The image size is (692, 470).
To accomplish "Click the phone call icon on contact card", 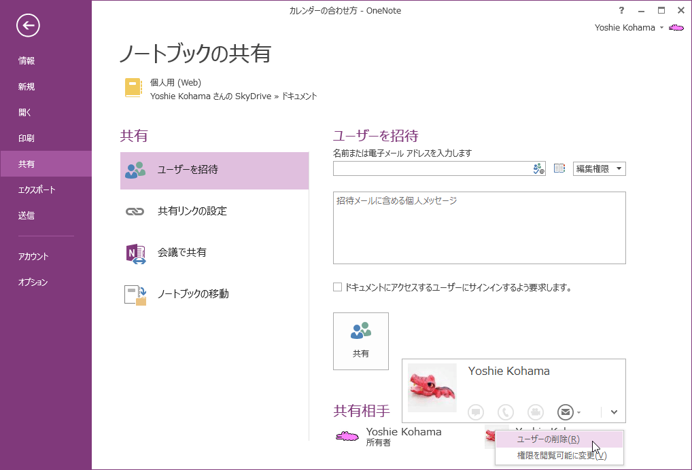I will [x=505, y=412].
